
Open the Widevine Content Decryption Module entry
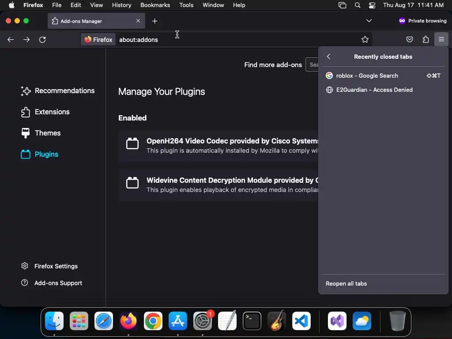pyautogui.click(x=218, y=185)
